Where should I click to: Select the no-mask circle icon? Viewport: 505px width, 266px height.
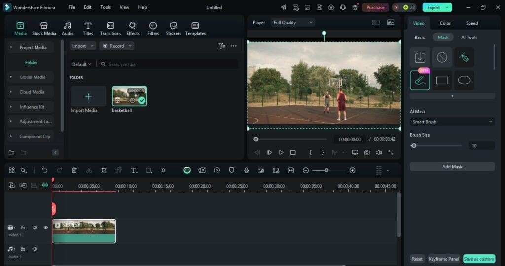442,57
